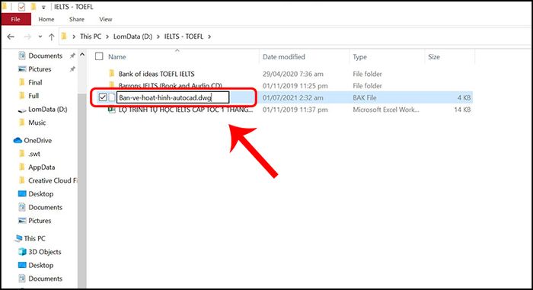Open the Share ribbon tab
This screenshot has width=533, height=290.
point(76,19)
